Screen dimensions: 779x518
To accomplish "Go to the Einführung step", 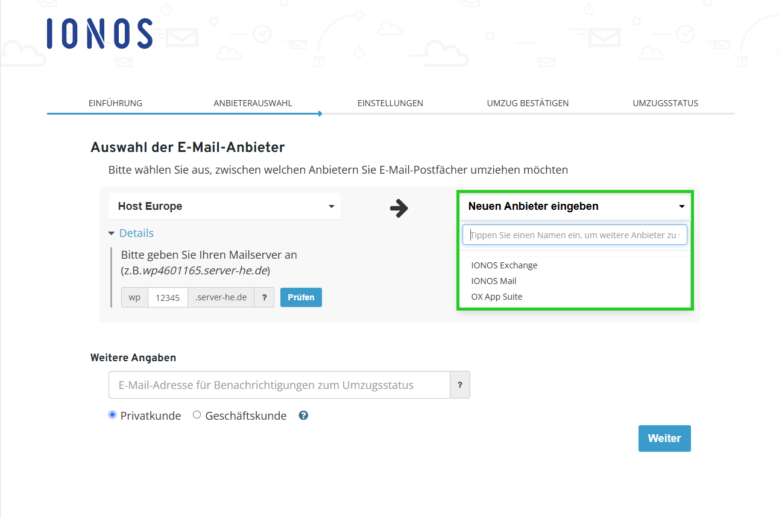I will 115,103.
